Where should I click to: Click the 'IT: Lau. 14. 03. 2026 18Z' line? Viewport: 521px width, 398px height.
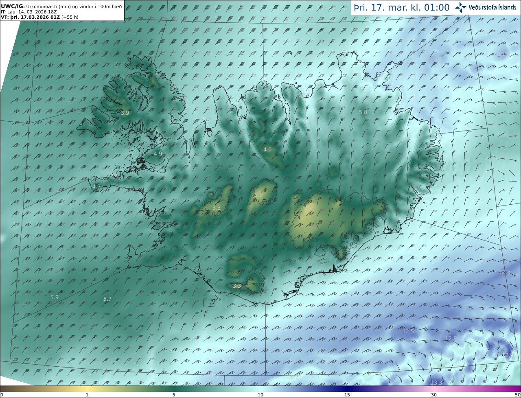(29, 12)
